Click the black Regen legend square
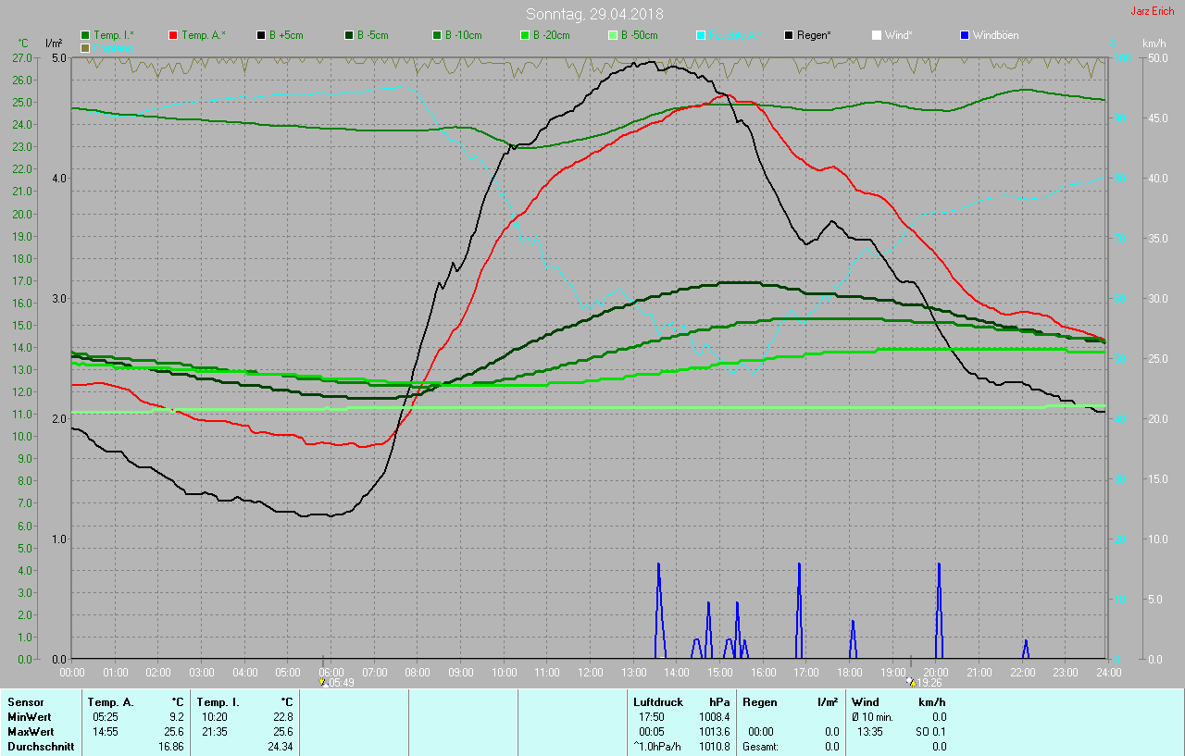This screenshot has width=1185, height=756. click(x=789, y=35)
